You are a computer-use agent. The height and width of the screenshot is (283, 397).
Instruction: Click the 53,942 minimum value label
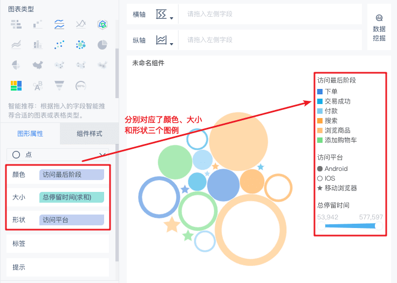(327, 217)
